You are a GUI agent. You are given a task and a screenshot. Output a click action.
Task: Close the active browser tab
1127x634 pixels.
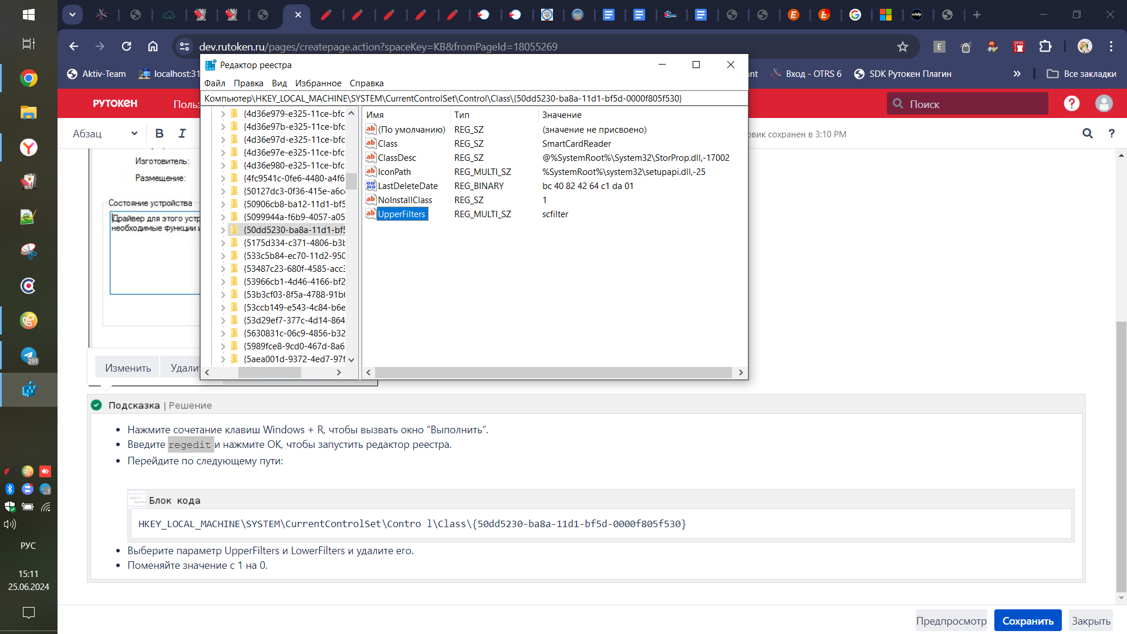[x=298, y=15]
